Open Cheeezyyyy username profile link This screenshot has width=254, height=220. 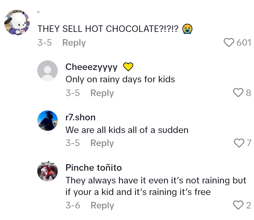(91, 67)
